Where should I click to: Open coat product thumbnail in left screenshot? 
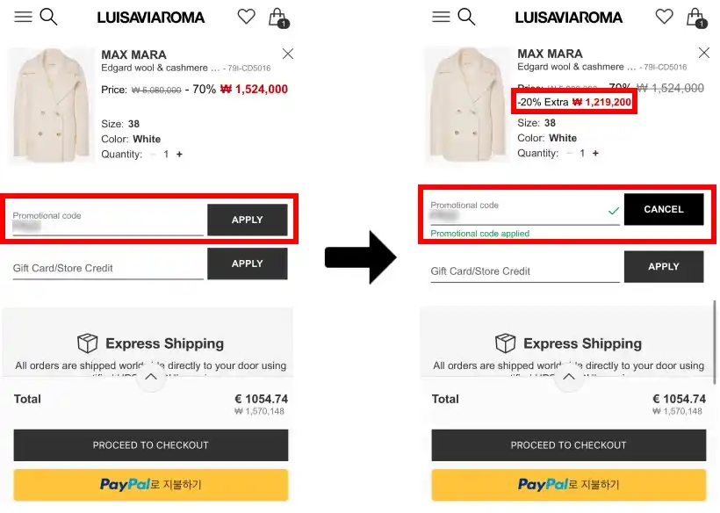tap(51, 105)
